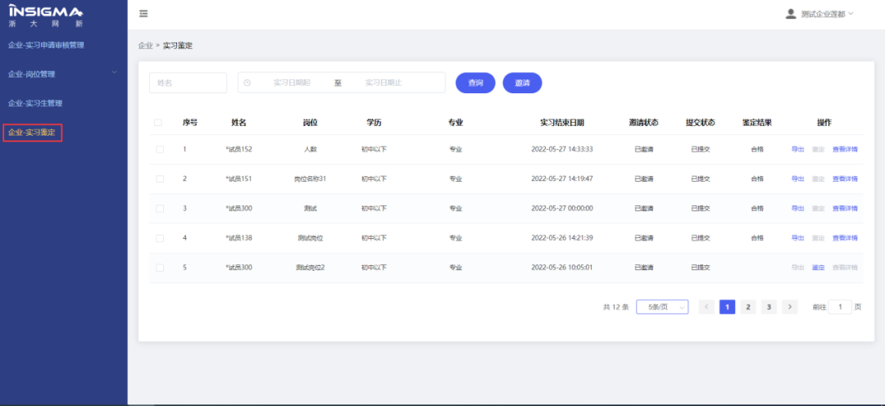This screenshot has height=406, width=885.
Task: Expand the 企业-岗位管理 sidebar menu
Action: pos(63,74)
